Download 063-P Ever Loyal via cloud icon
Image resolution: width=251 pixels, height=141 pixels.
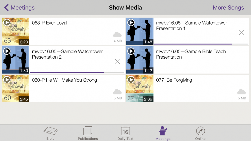[x=117, y=35]
